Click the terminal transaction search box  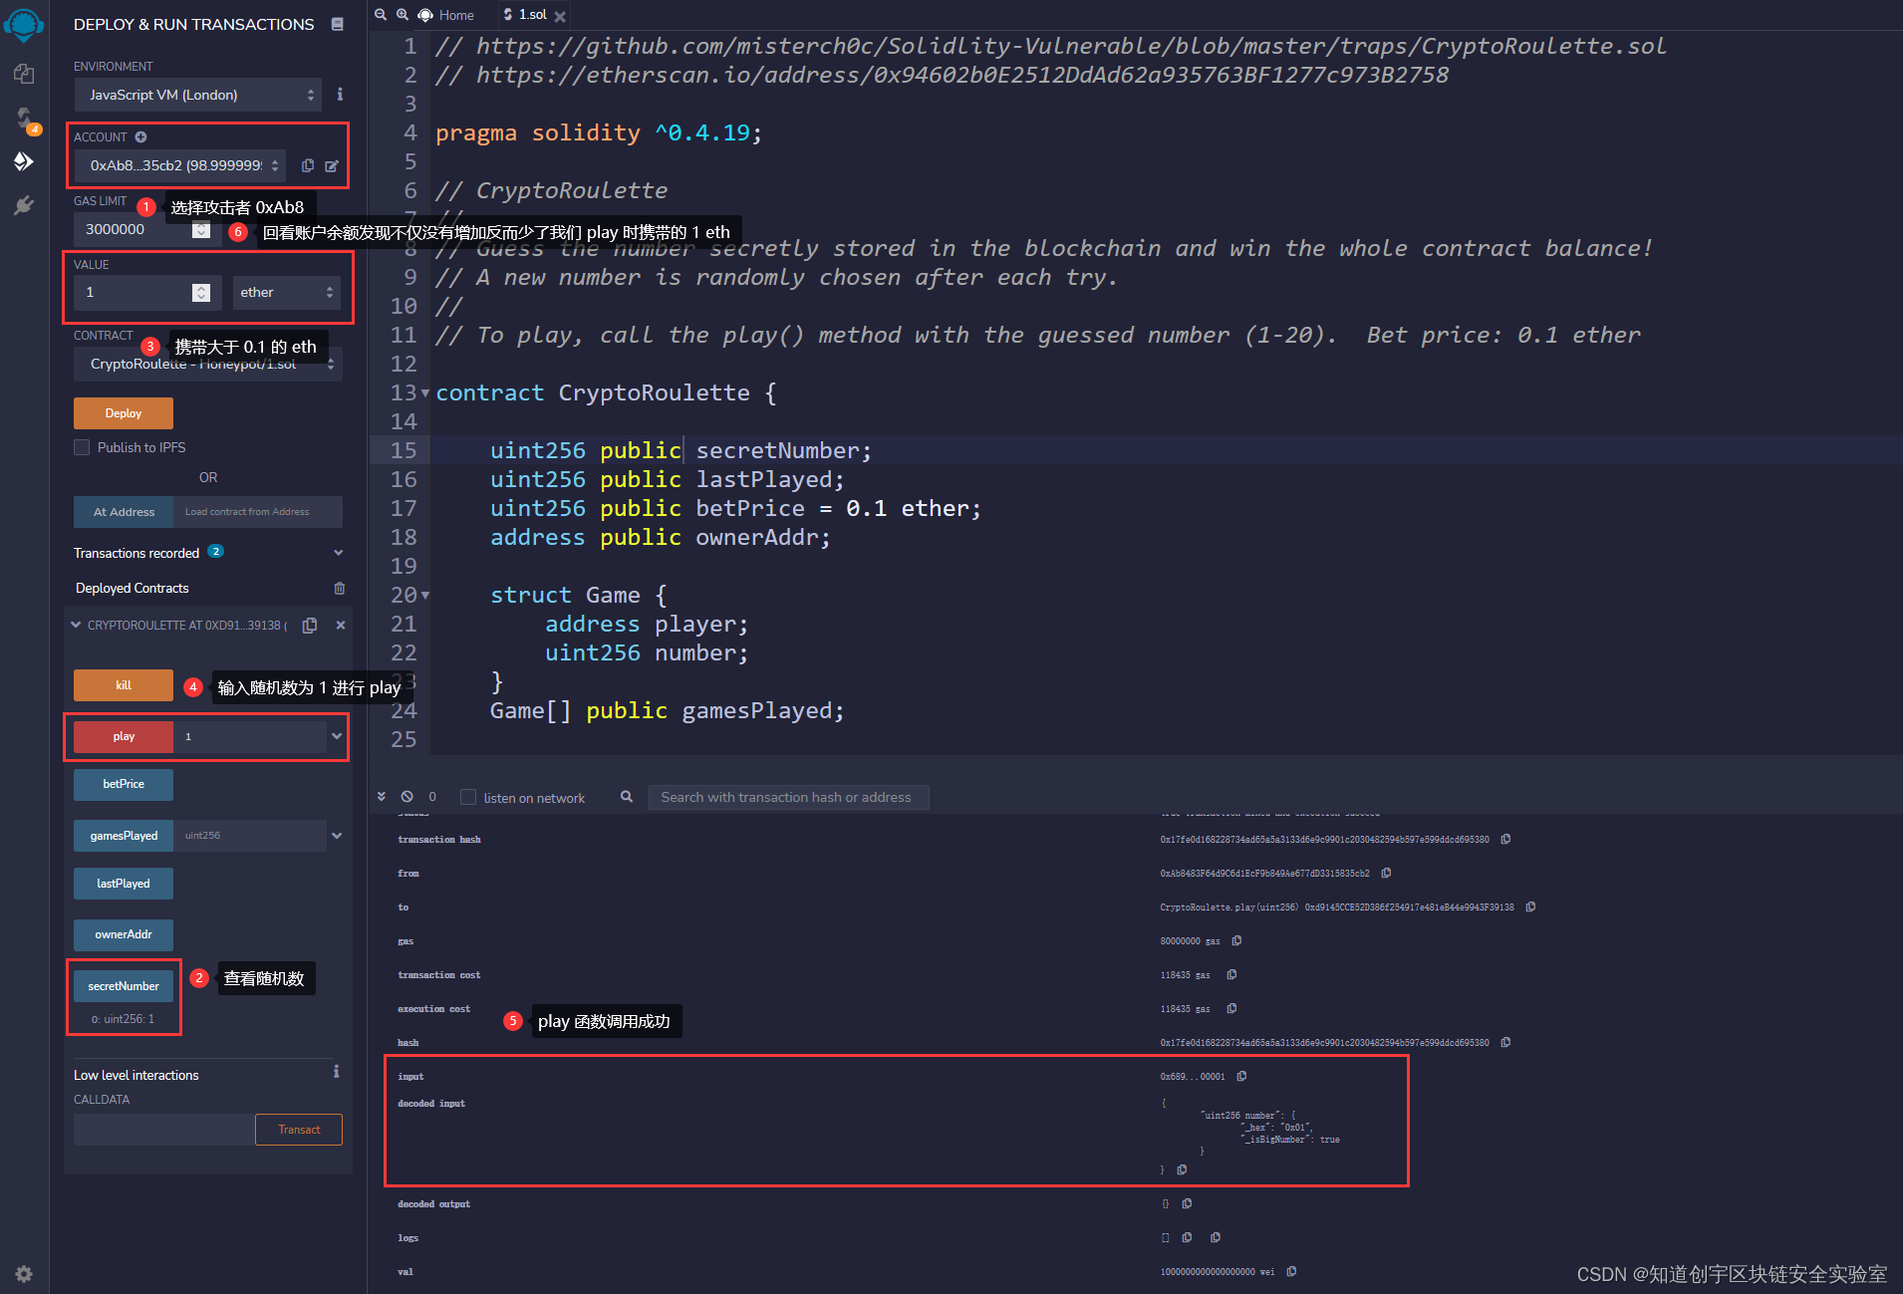[x=788, y=797]
